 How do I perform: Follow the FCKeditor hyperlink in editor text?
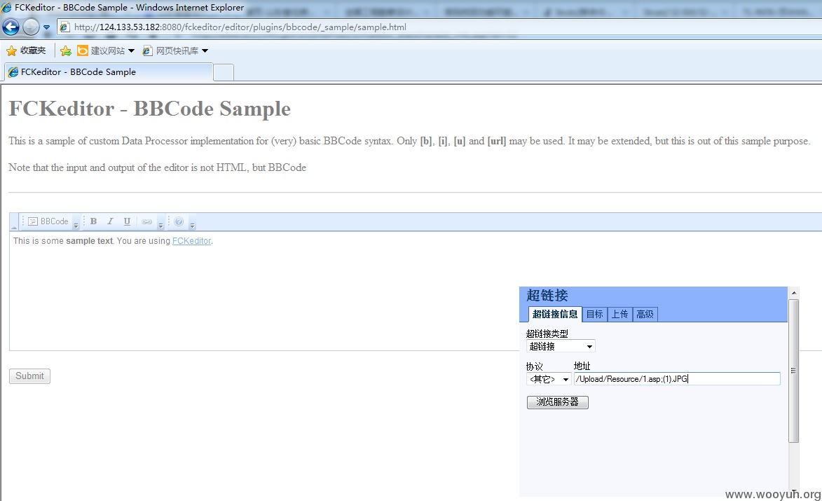click(191, 241)
